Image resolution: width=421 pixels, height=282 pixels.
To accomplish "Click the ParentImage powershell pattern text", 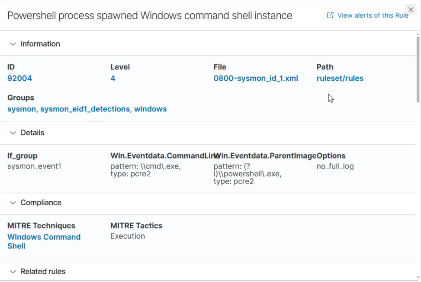I will pyautogui.click(x=247, y=174).
